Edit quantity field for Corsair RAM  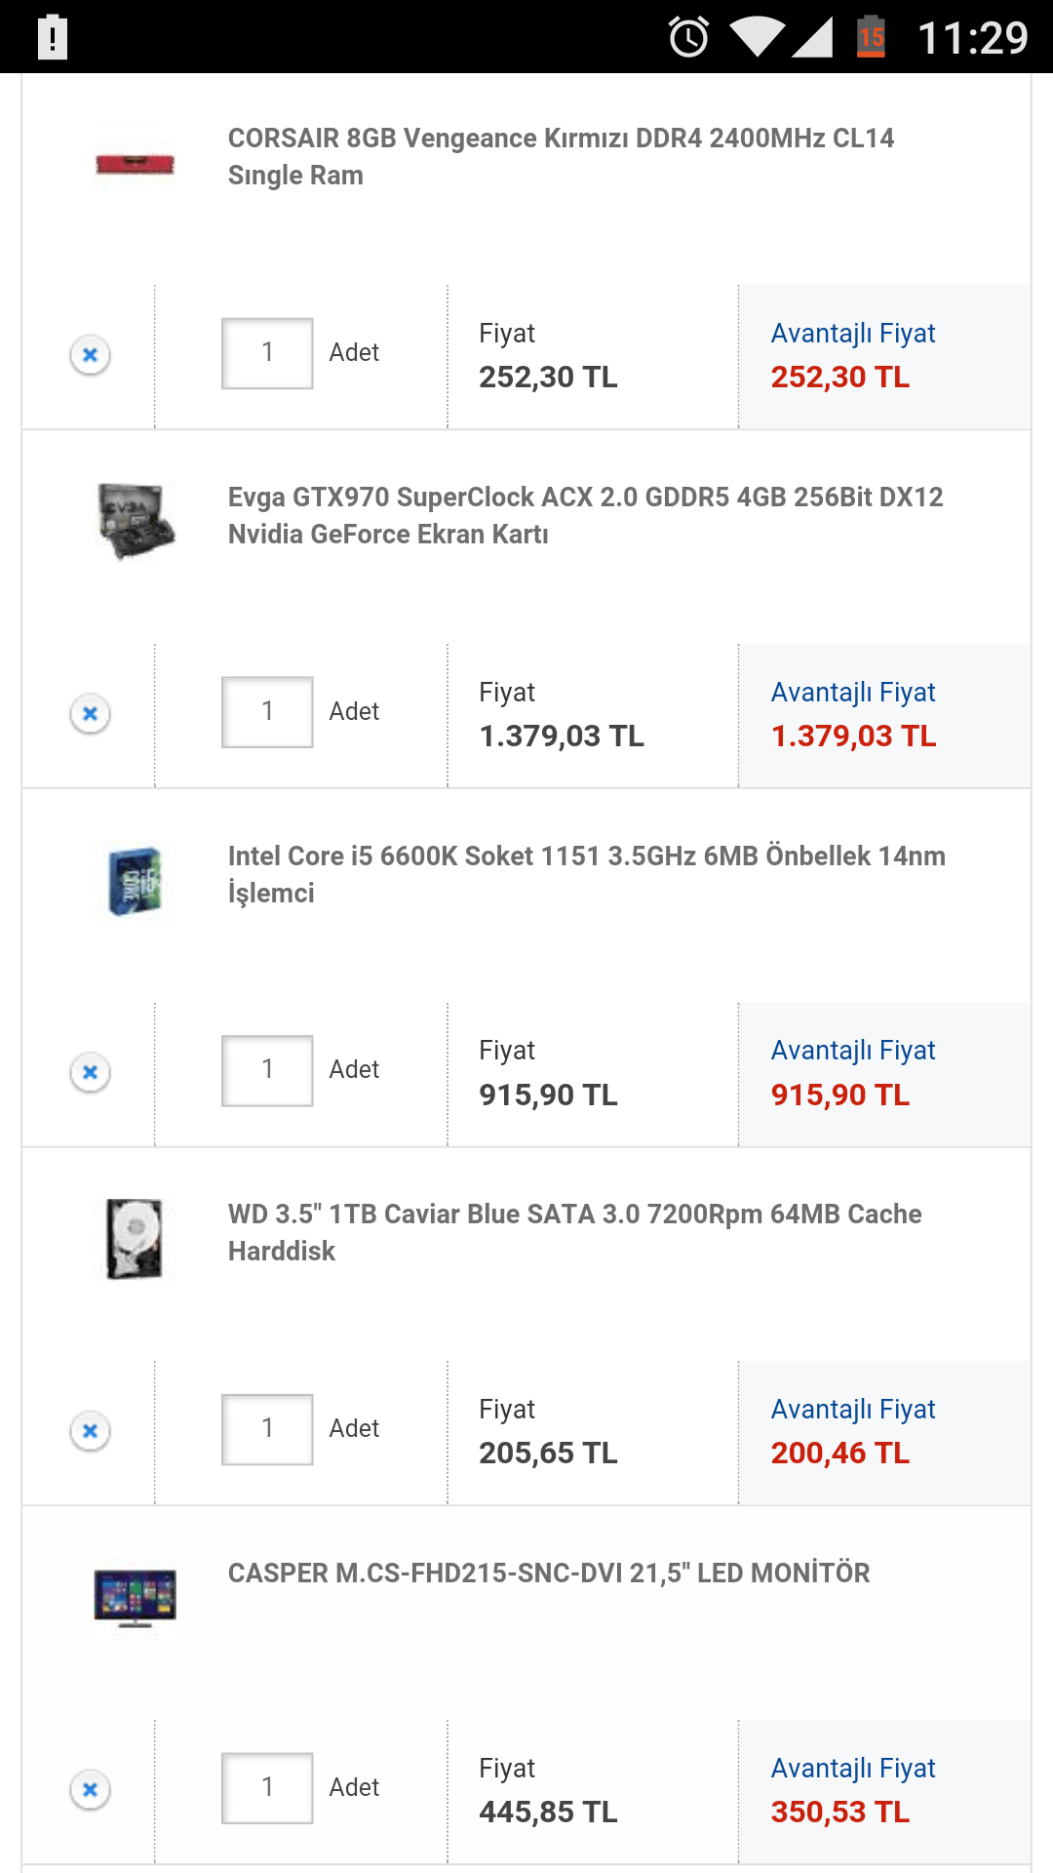coord(267,353)
